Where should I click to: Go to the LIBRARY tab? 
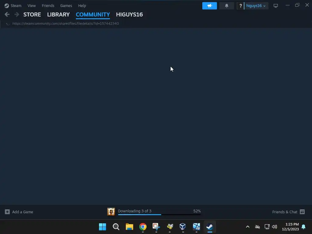pyautogui.click(x=58, y=15)
